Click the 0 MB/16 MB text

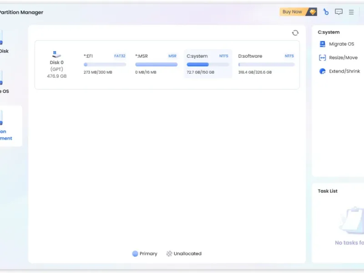[146, 72]
